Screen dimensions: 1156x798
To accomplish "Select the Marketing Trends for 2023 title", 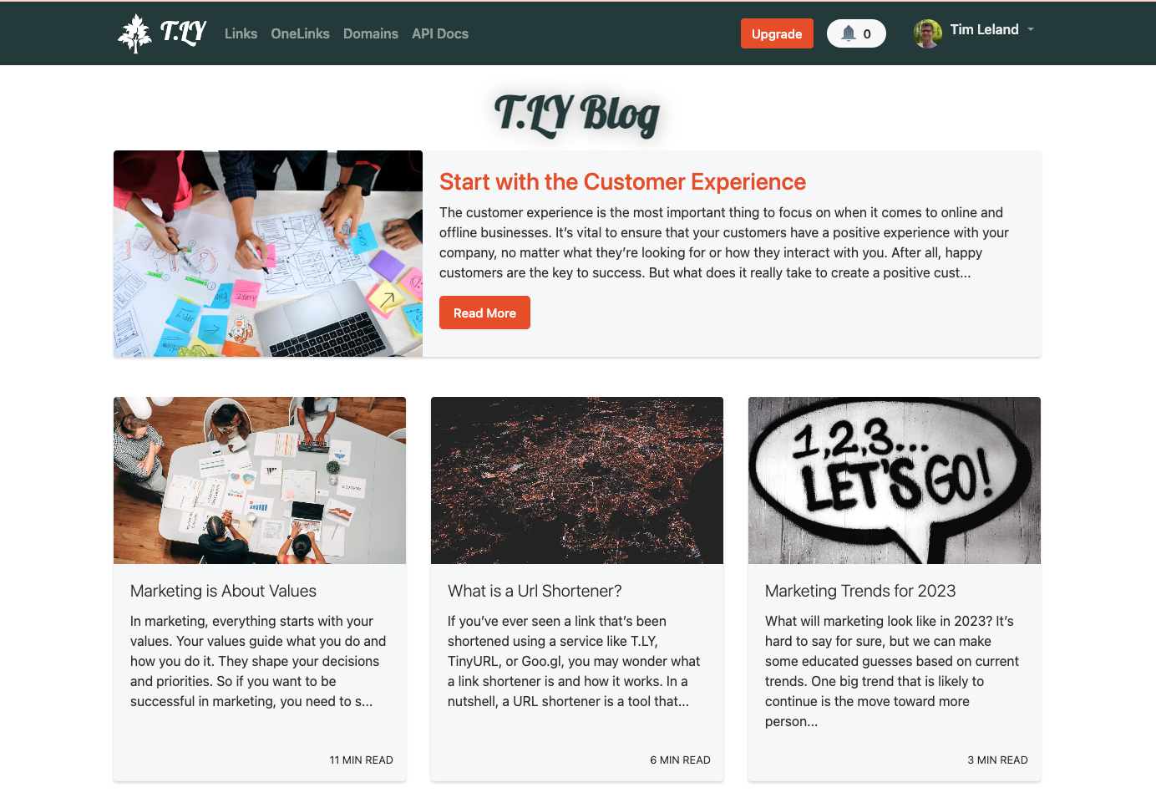I will (x=860, y=591).
